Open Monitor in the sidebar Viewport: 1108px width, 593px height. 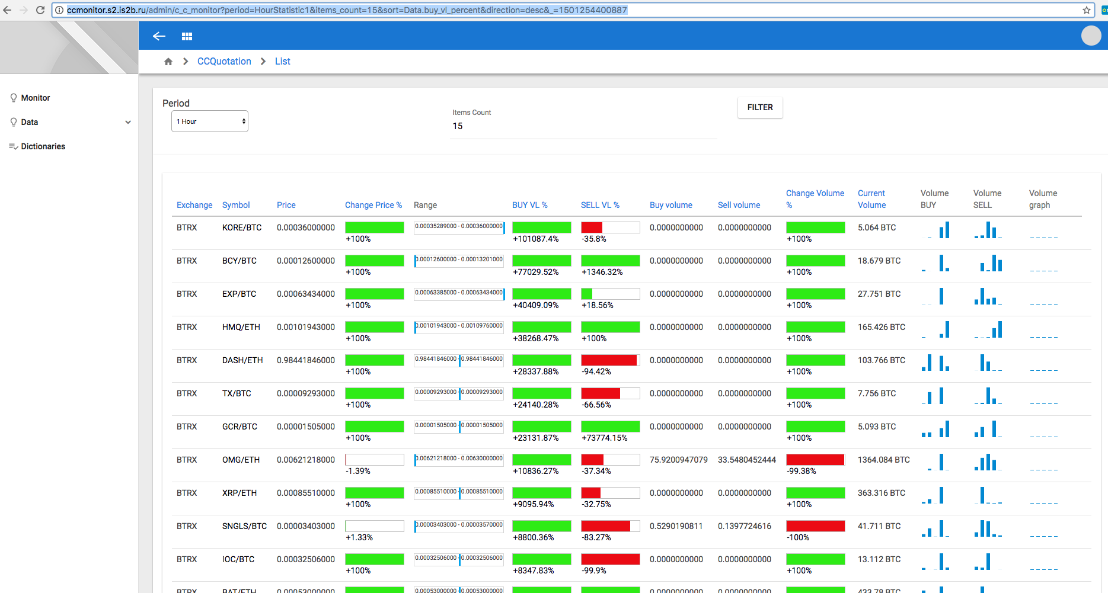36,98
